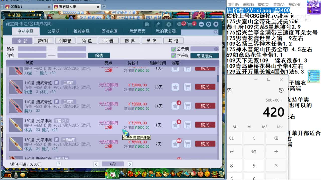Image resolution: width=321 pixels, height=180 pixels.
Task: Buy the ¥72000.00 魏武青虹
Action: click(x=205, y=87)
